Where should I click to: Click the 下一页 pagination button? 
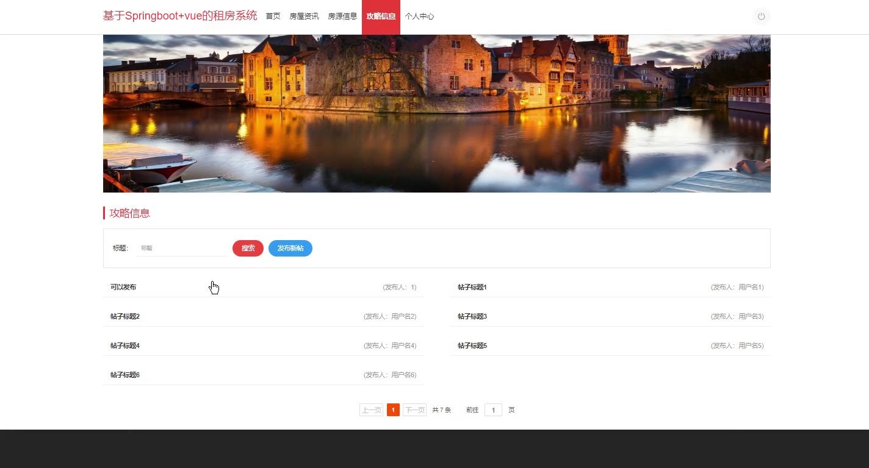pyautogui.click(x=414, y=410)
